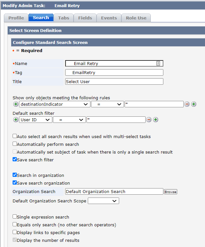Viewport: 205px width, 247px height.
Task: Remove the User ID filter with minus icon
Action: click(149, 120)
